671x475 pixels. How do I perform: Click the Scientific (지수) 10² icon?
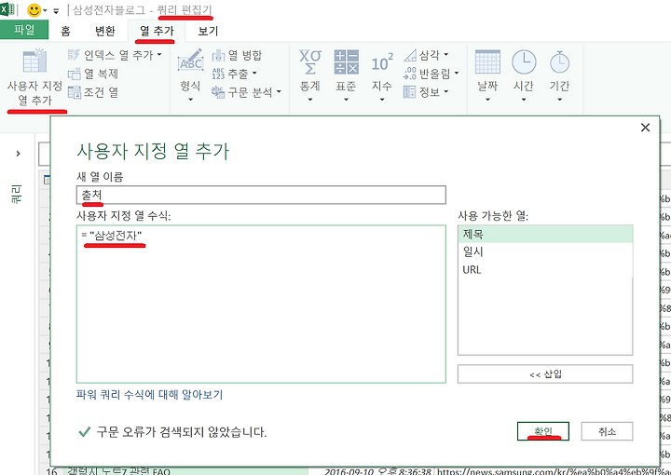pyautogui.click(x=382, y=63)
